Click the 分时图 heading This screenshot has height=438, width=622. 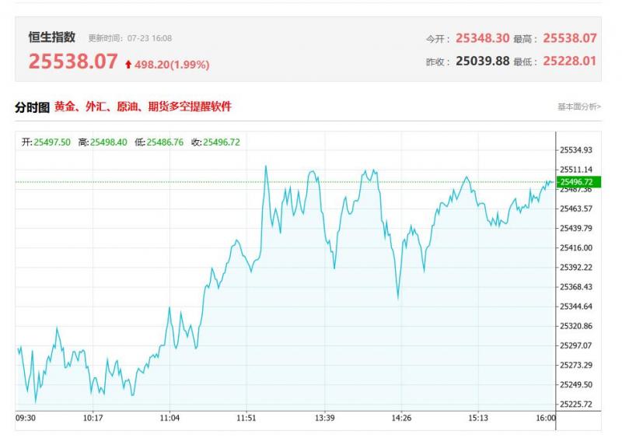click(32, 107)
